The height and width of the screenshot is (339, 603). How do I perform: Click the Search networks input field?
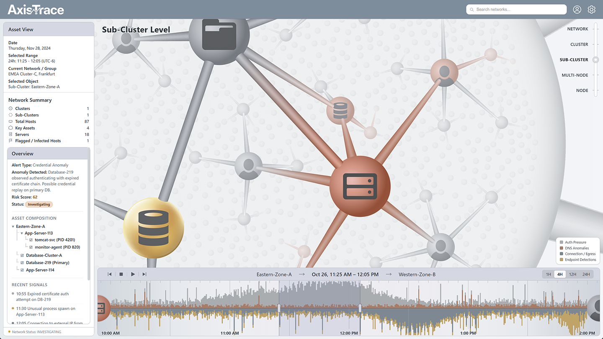[x=516, y=9]
